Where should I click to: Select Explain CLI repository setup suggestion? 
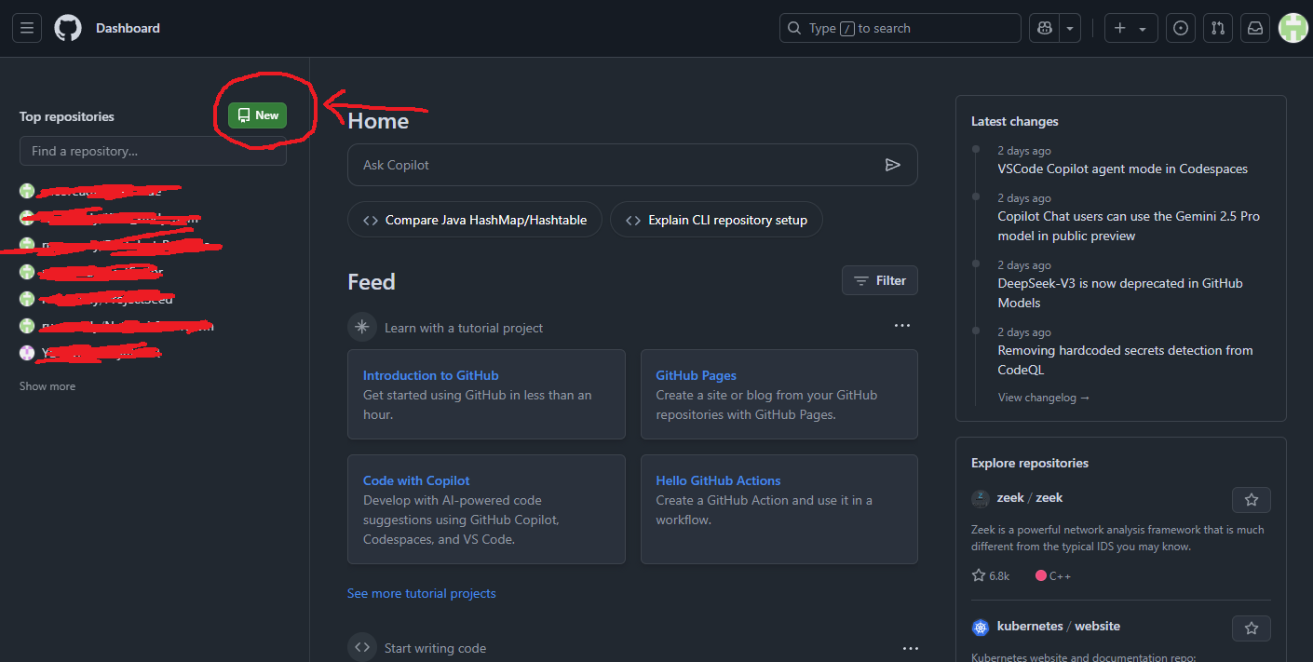tap(716, 221)
